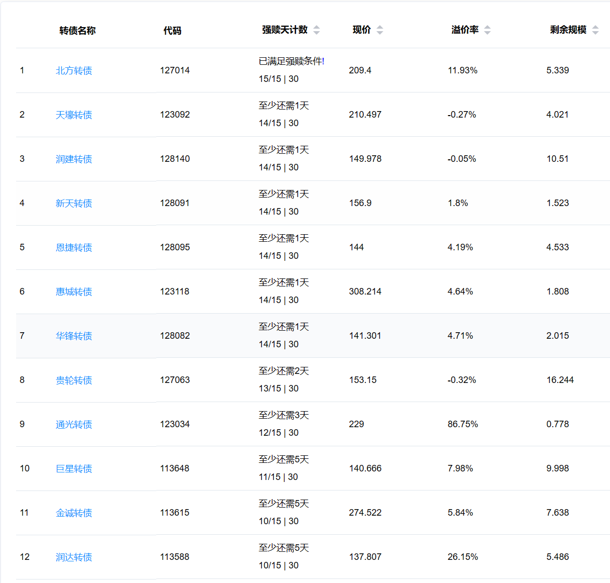Screen dimensions: 610x583
Task: Open the 惠城转债 bond link
Action: (x=74, y=292)
